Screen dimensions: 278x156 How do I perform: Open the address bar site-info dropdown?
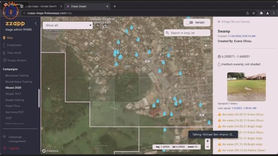24,13
